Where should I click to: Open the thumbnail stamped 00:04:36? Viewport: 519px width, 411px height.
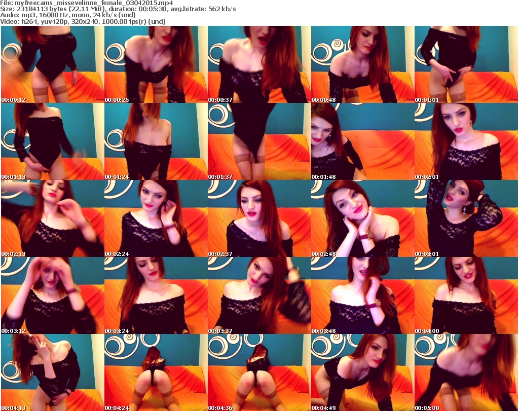point(259,372)
